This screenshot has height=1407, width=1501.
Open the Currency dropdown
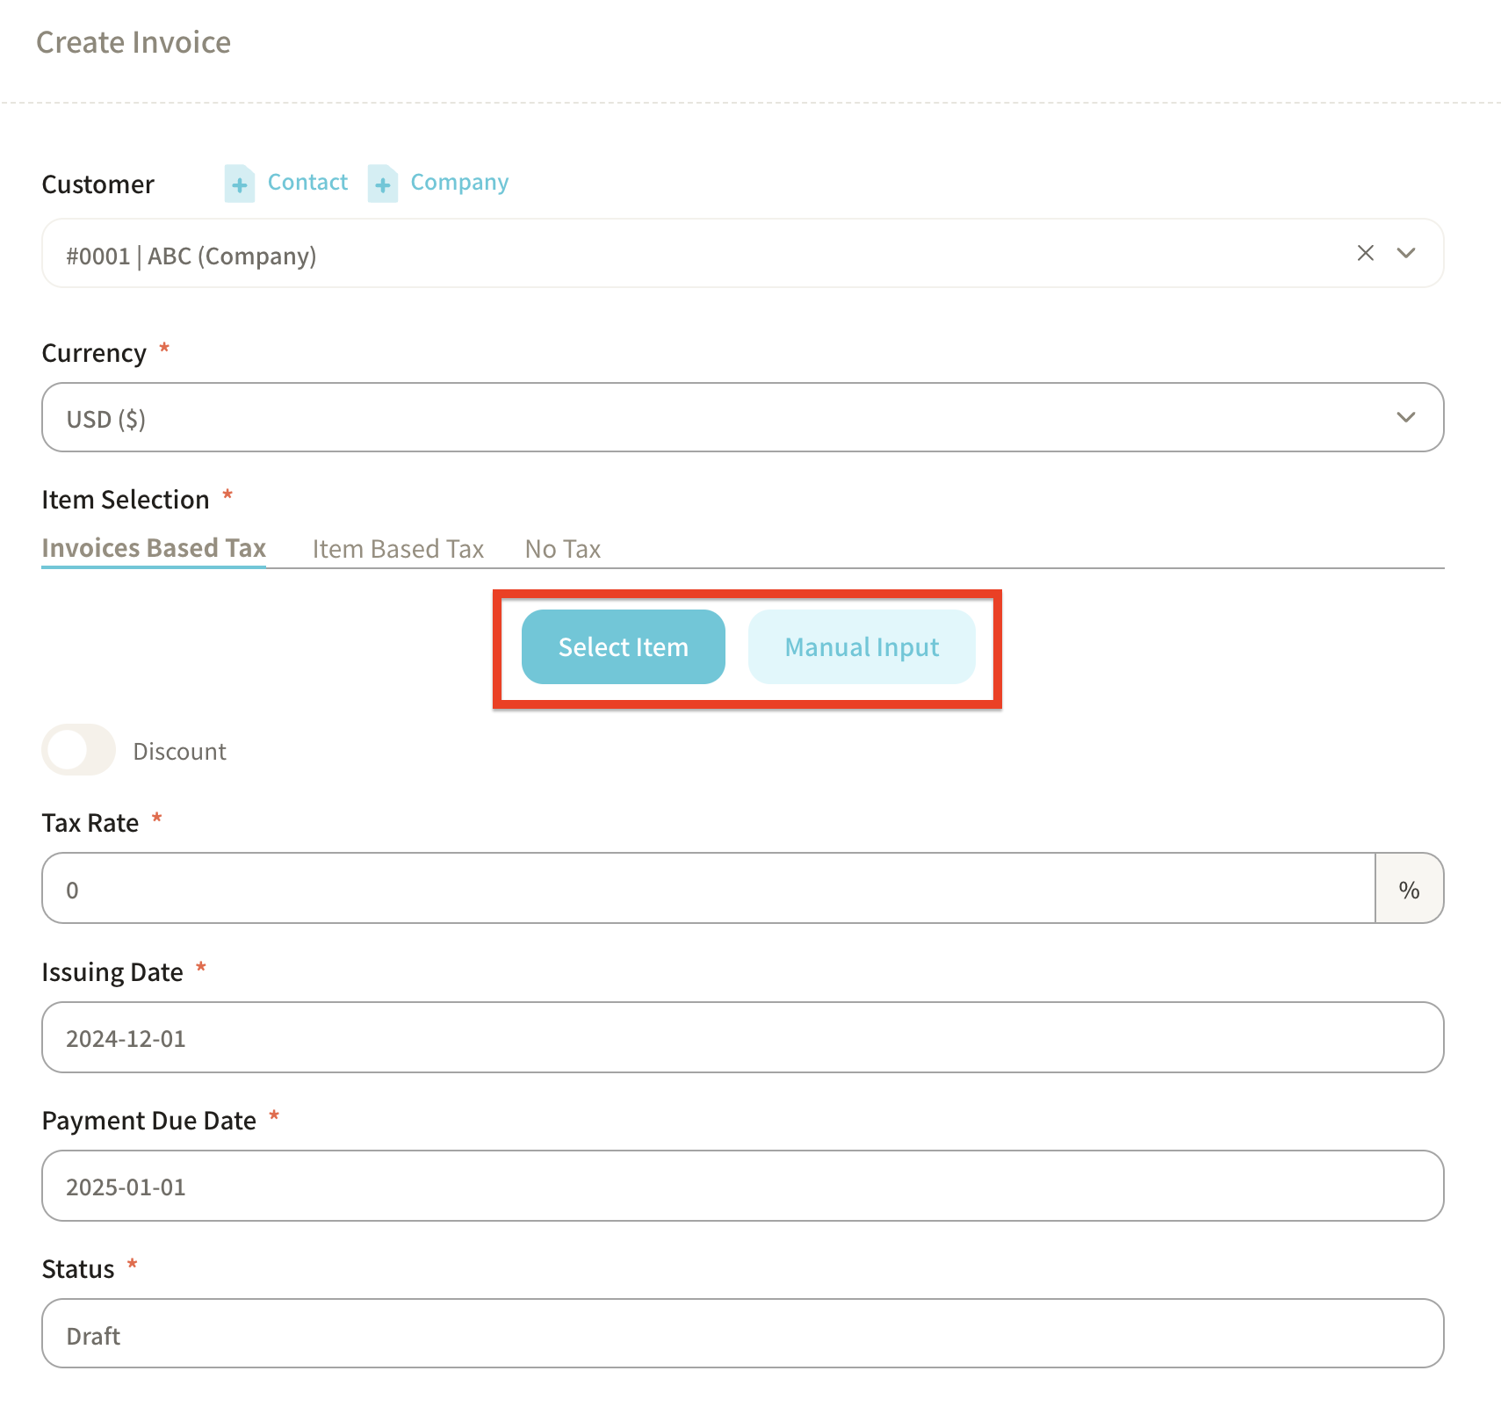pos(742,417)
